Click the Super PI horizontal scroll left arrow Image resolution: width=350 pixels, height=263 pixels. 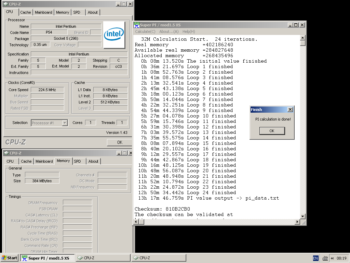click(x=136, y=222)
